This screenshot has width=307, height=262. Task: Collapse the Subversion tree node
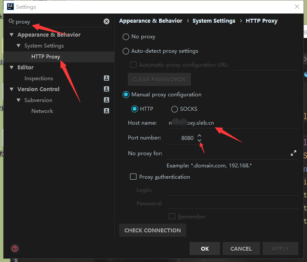[19, 100]
